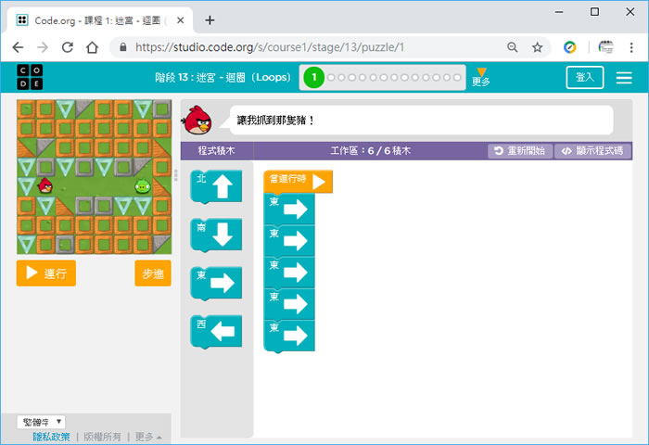
Task: Click the site lock icon
Action: 123,47
